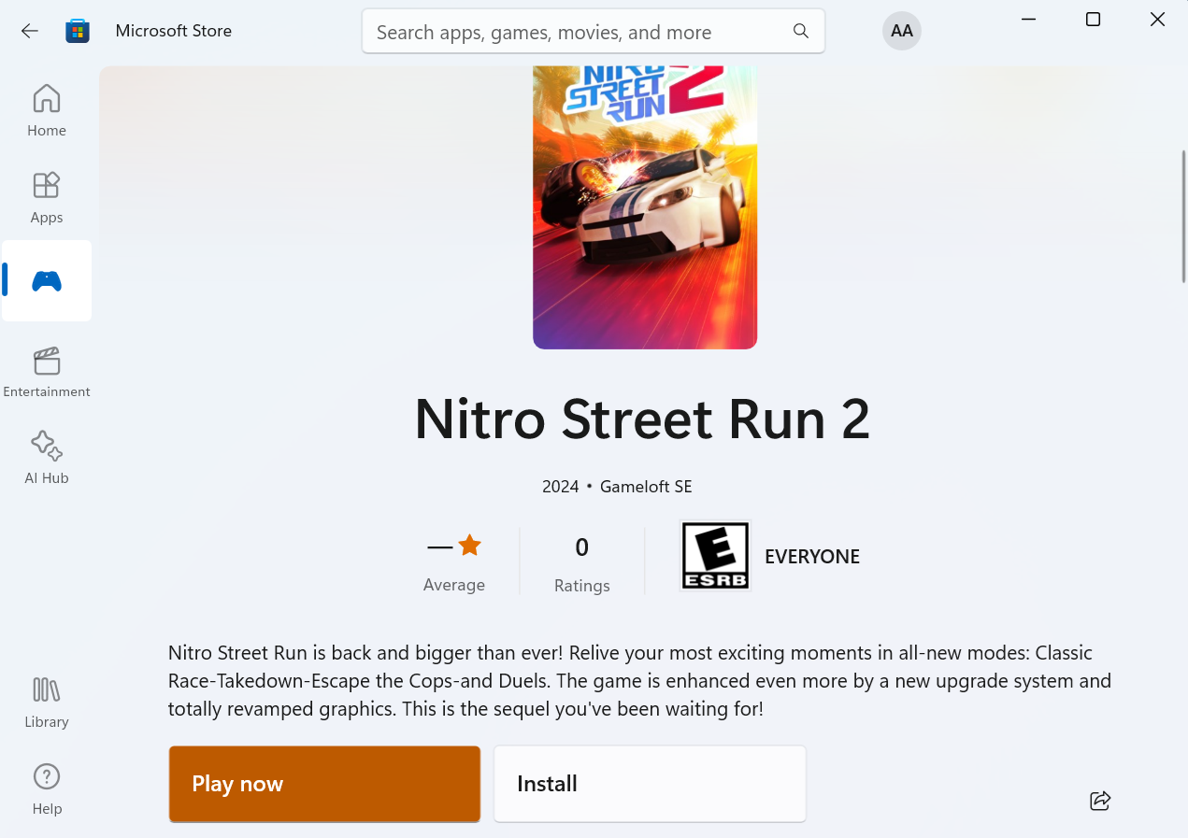Click the search magnifier icon
This screenshot has height=838, width=1188.
click(801, 31)
